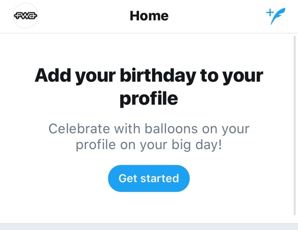Click the 'big day!' phrase in the subtitle
Image resolution: width=298 pixels, height=230 pixels.
197,145
